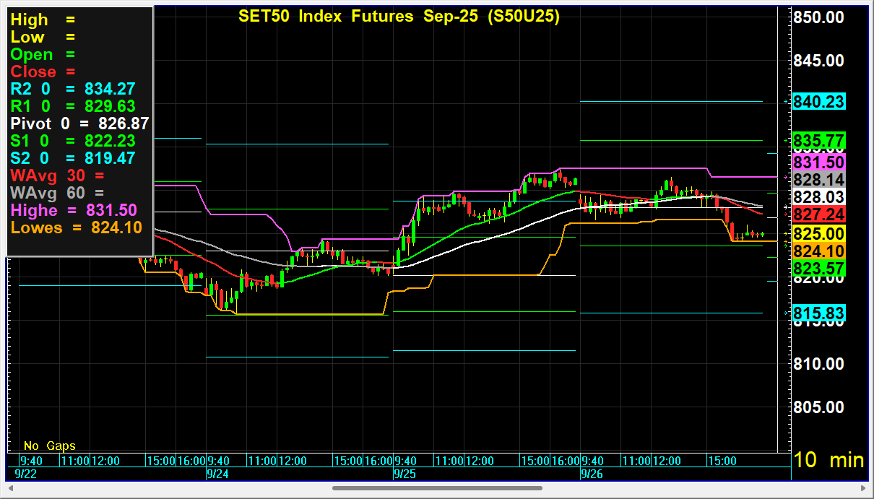This screenshot has height=499, width=874.
Task: Click the orange 824.10 price label
Action: (818, 251)
